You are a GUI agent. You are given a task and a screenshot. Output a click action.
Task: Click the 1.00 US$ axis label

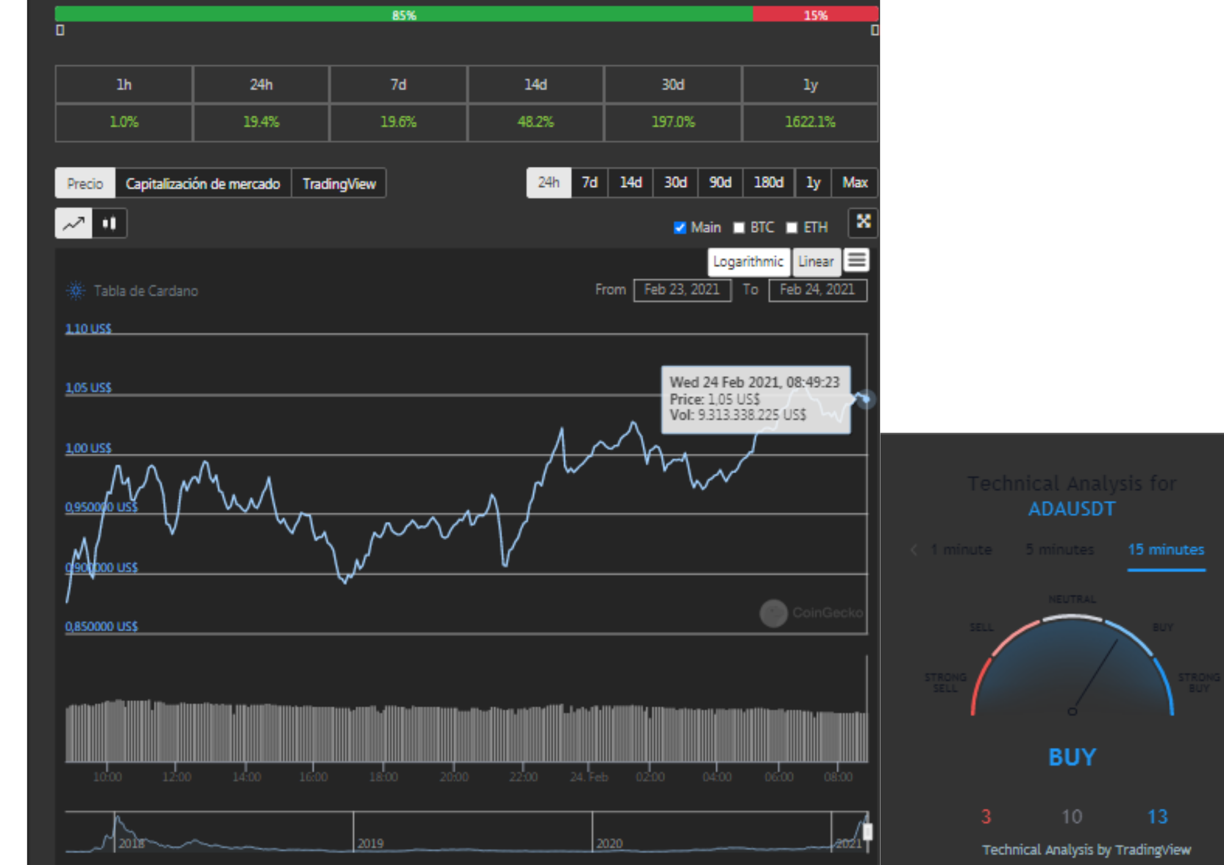tap(88, 448)
